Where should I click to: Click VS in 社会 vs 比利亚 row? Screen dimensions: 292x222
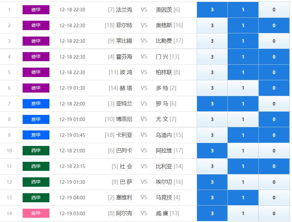(144, 166)
